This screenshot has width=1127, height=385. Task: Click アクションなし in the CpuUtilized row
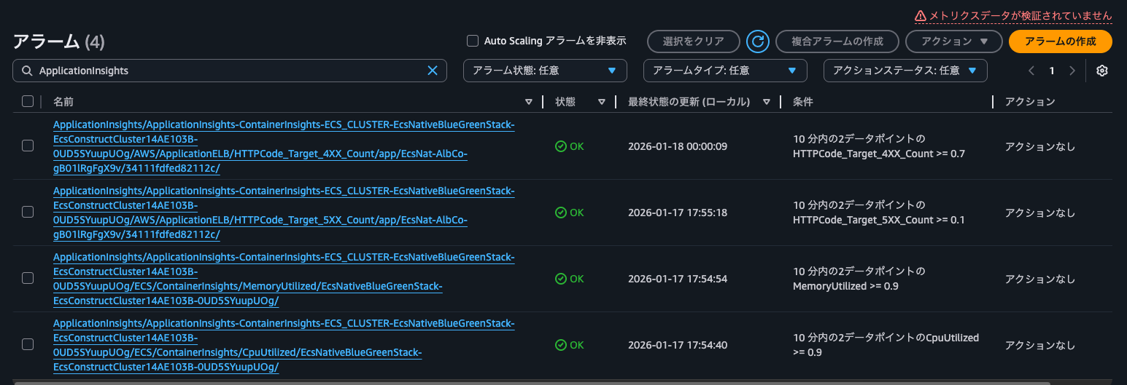pos(1040,345)
